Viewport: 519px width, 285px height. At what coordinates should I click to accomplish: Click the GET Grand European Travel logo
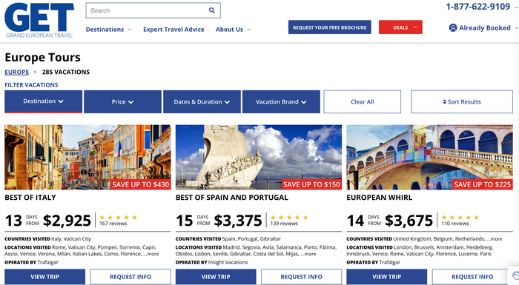pyautogui.click(x=39, y=21)
